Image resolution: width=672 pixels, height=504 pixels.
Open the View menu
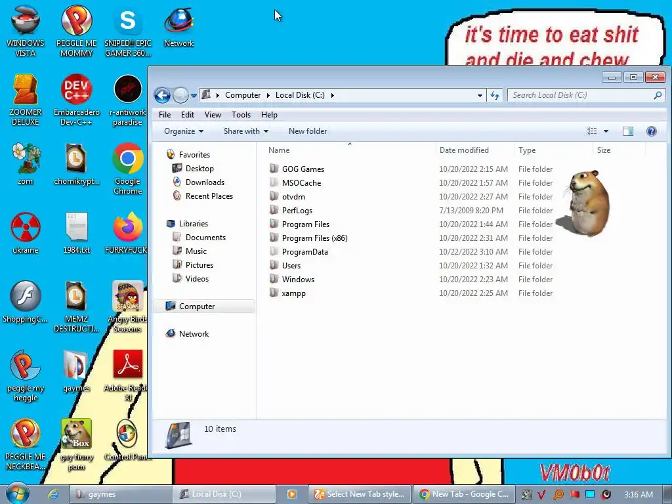[x=213, y=114]
